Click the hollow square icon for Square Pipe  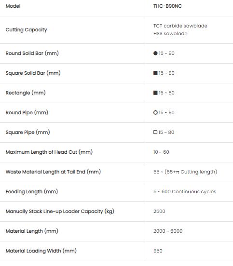click(155, 132)
